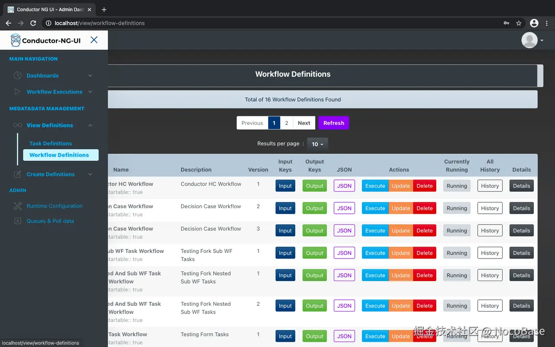Open the dropdown arrow beside user avatar
The height and width of the screenshot is (347, 555).
(x=542, y=40)
